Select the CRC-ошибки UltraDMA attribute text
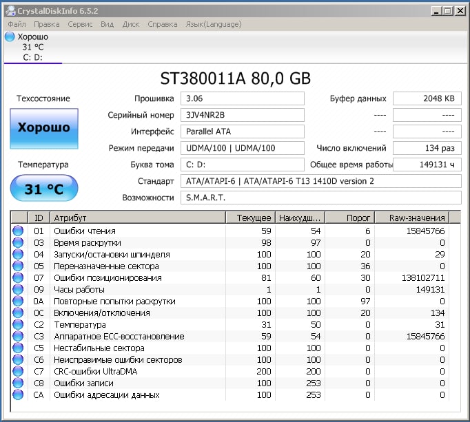470x422 pixels. (x=95, y=371)
